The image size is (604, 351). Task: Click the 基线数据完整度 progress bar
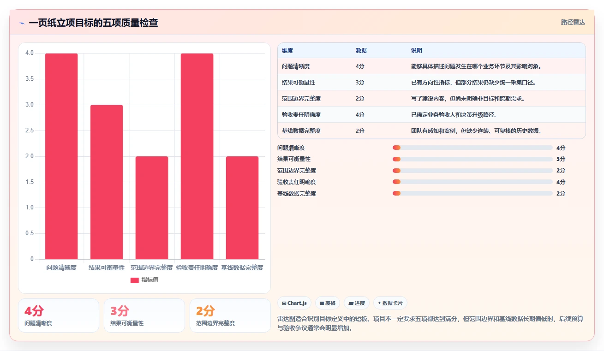[472, 193]
